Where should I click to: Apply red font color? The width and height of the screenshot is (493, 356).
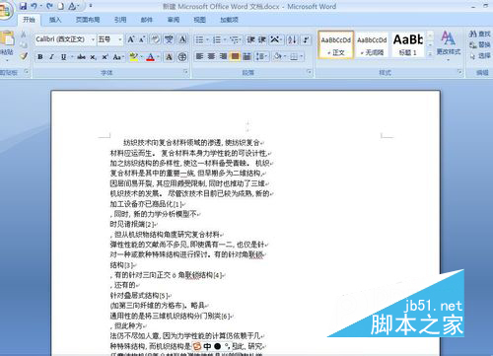pos(150,57)
